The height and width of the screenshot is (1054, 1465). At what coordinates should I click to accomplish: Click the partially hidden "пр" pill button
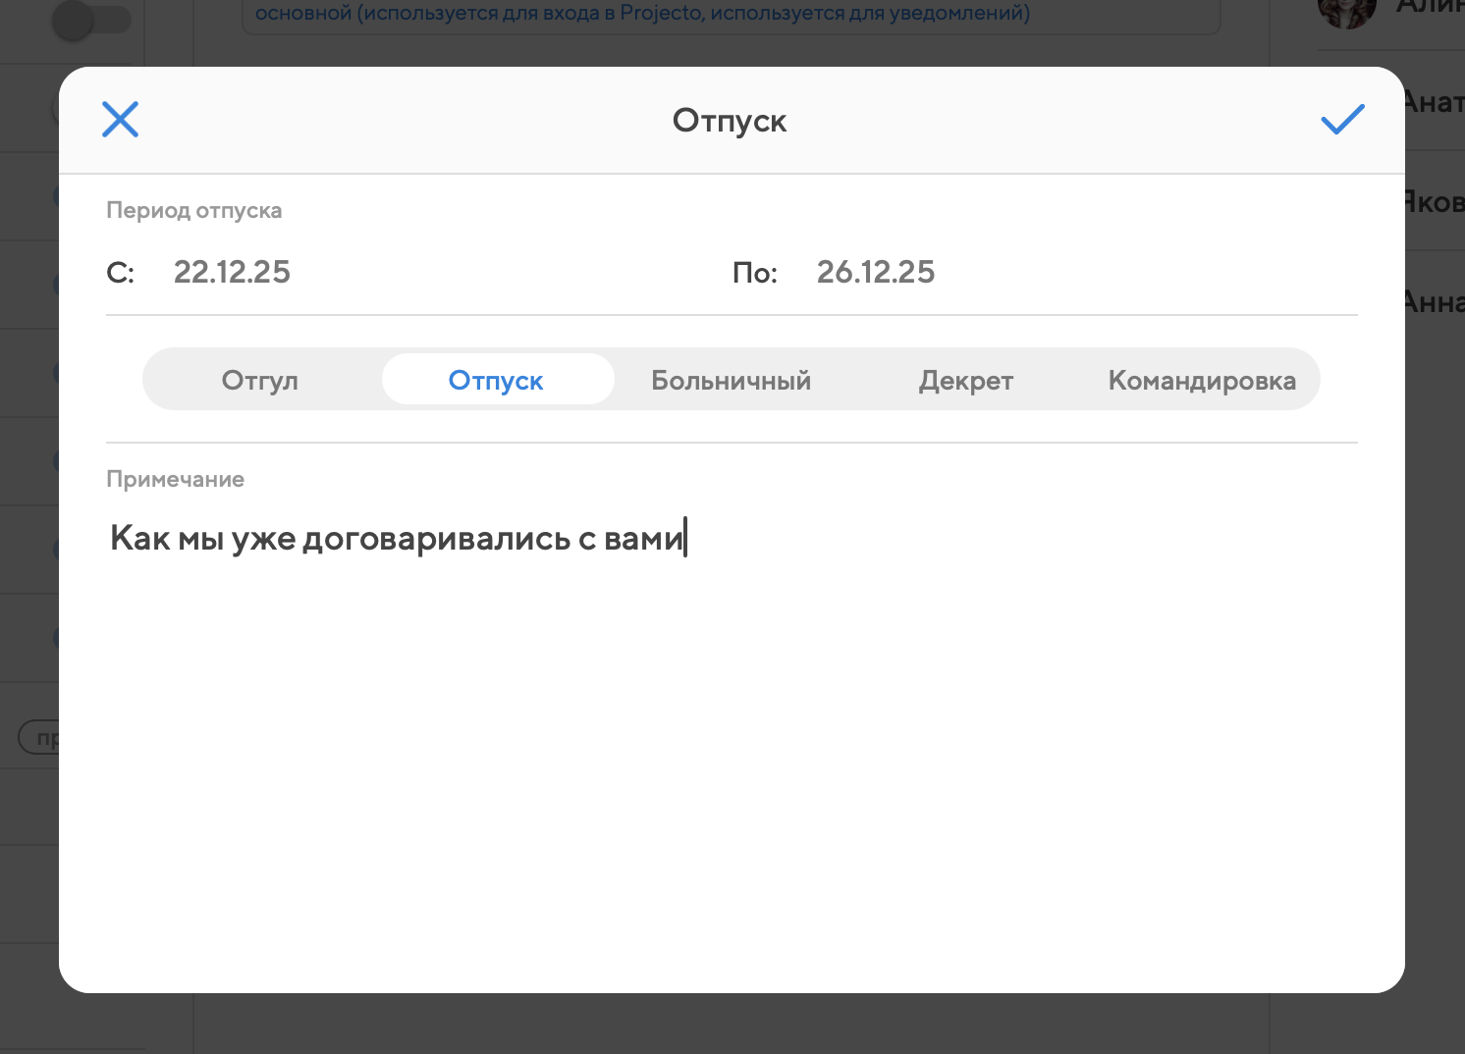(x=39, y=737)
